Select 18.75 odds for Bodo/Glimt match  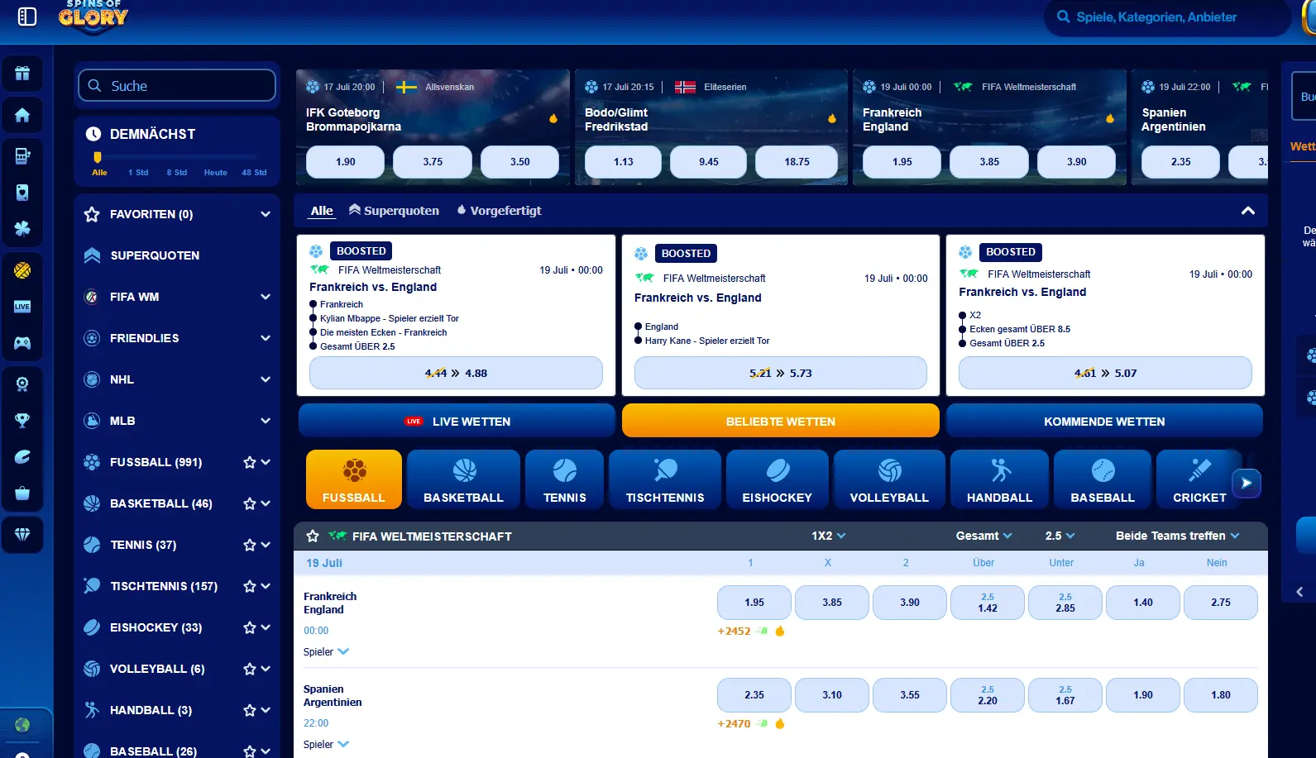[x=797, y=162]
